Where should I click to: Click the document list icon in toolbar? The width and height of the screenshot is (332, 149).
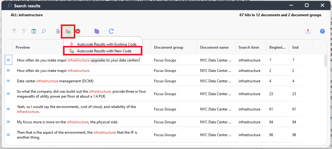click(58, 32)
